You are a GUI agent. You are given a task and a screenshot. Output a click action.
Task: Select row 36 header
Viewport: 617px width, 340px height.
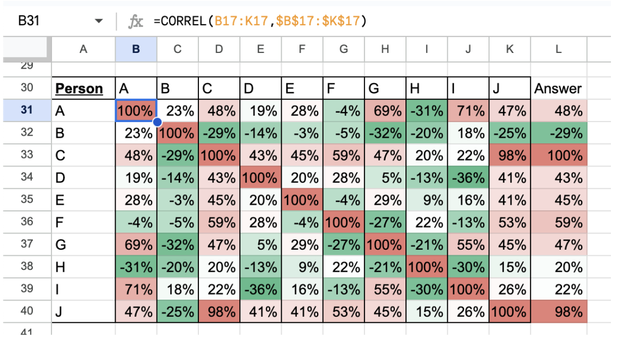27,221
